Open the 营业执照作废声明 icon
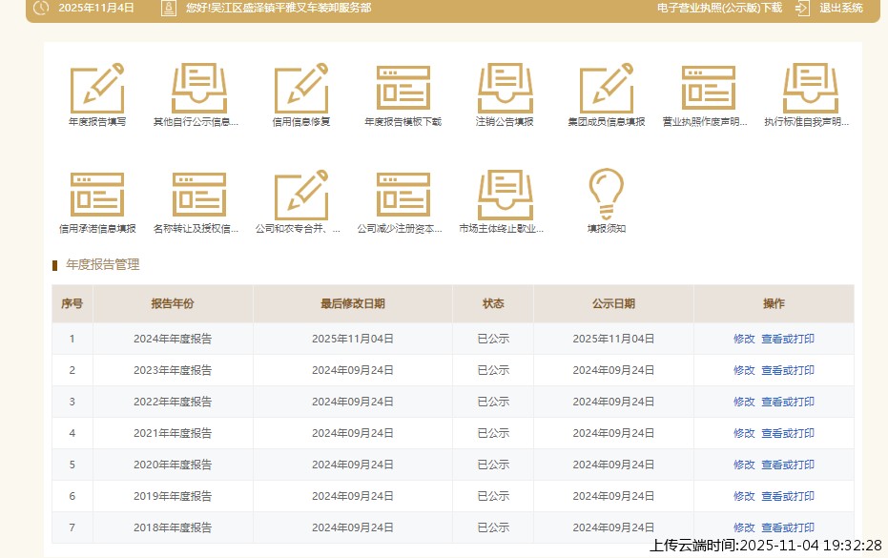This screenshot has width=888, height=558. point(708,89)
